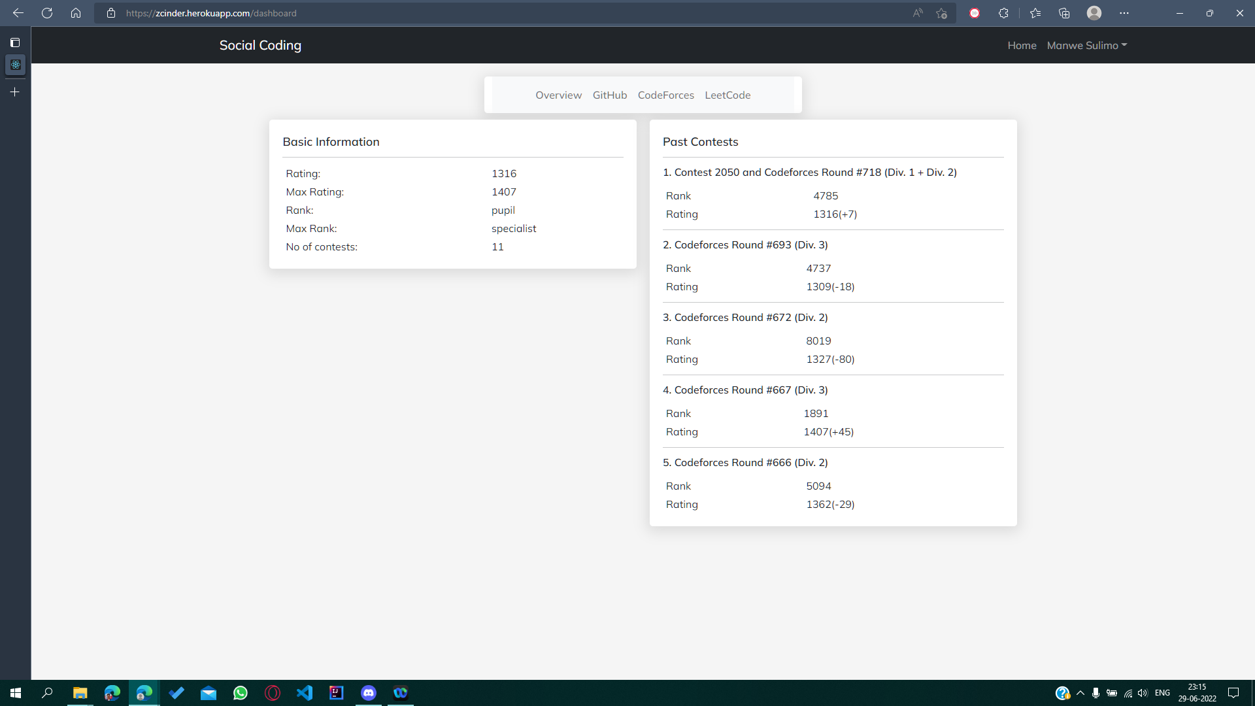Switch to the LeetCode tab
The image size is (1255, 706).
coord(727,95)
